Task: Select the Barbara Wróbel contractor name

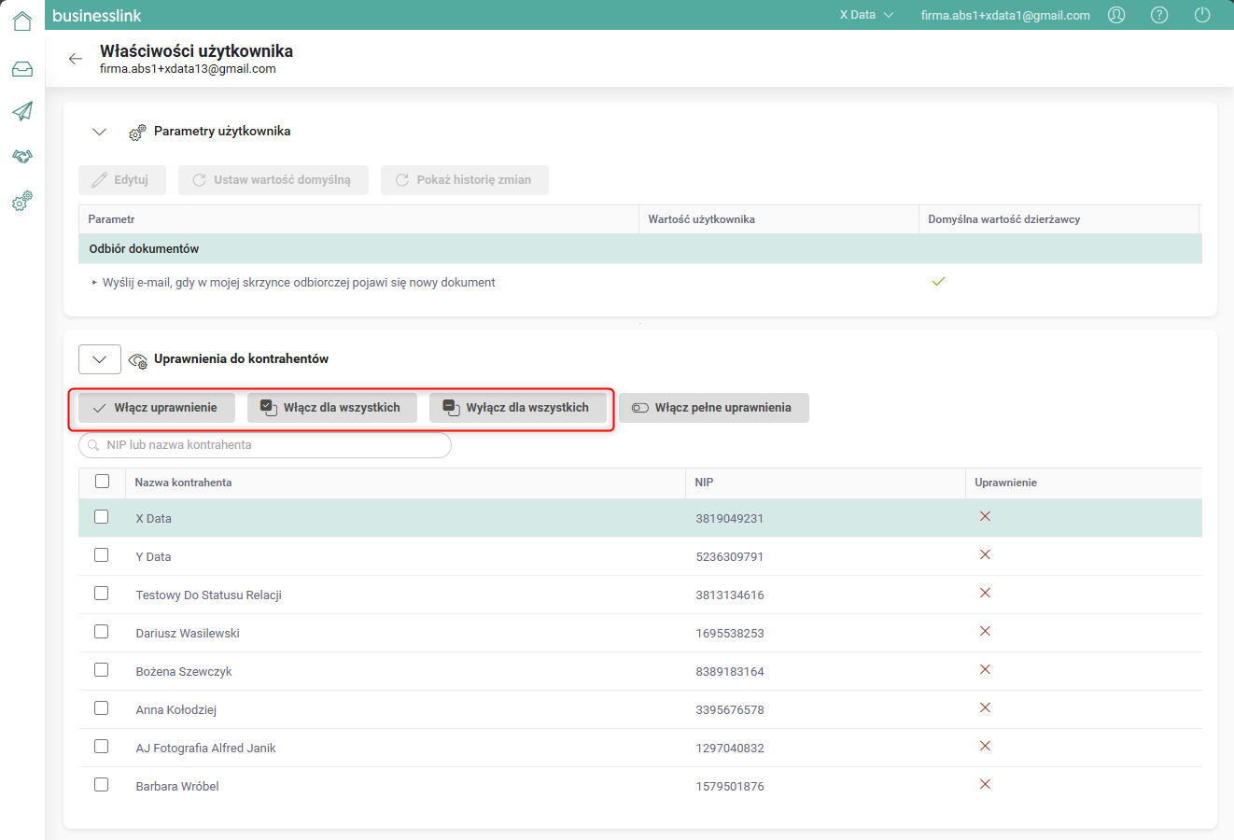Action: tap(177, 787)
